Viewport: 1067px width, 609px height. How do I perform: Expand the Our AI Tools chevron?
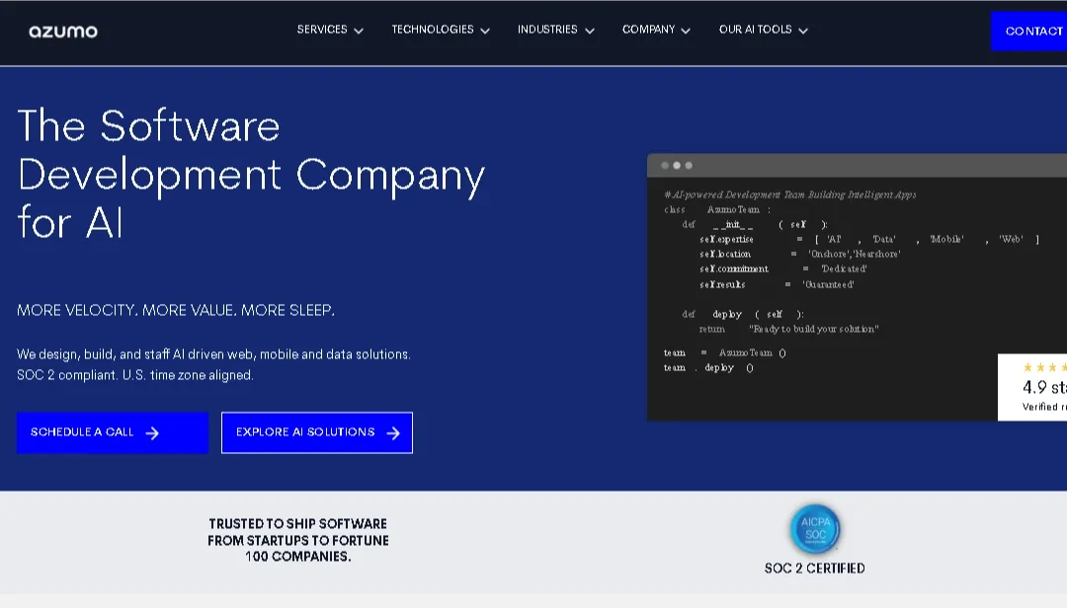coord(803,31)
